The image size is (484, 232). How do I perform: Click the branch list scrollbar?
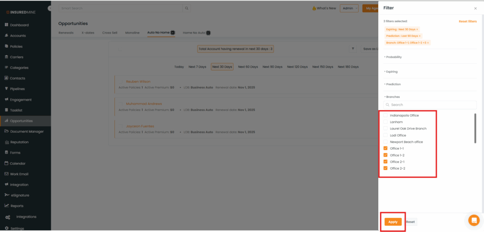pos(475,128)
